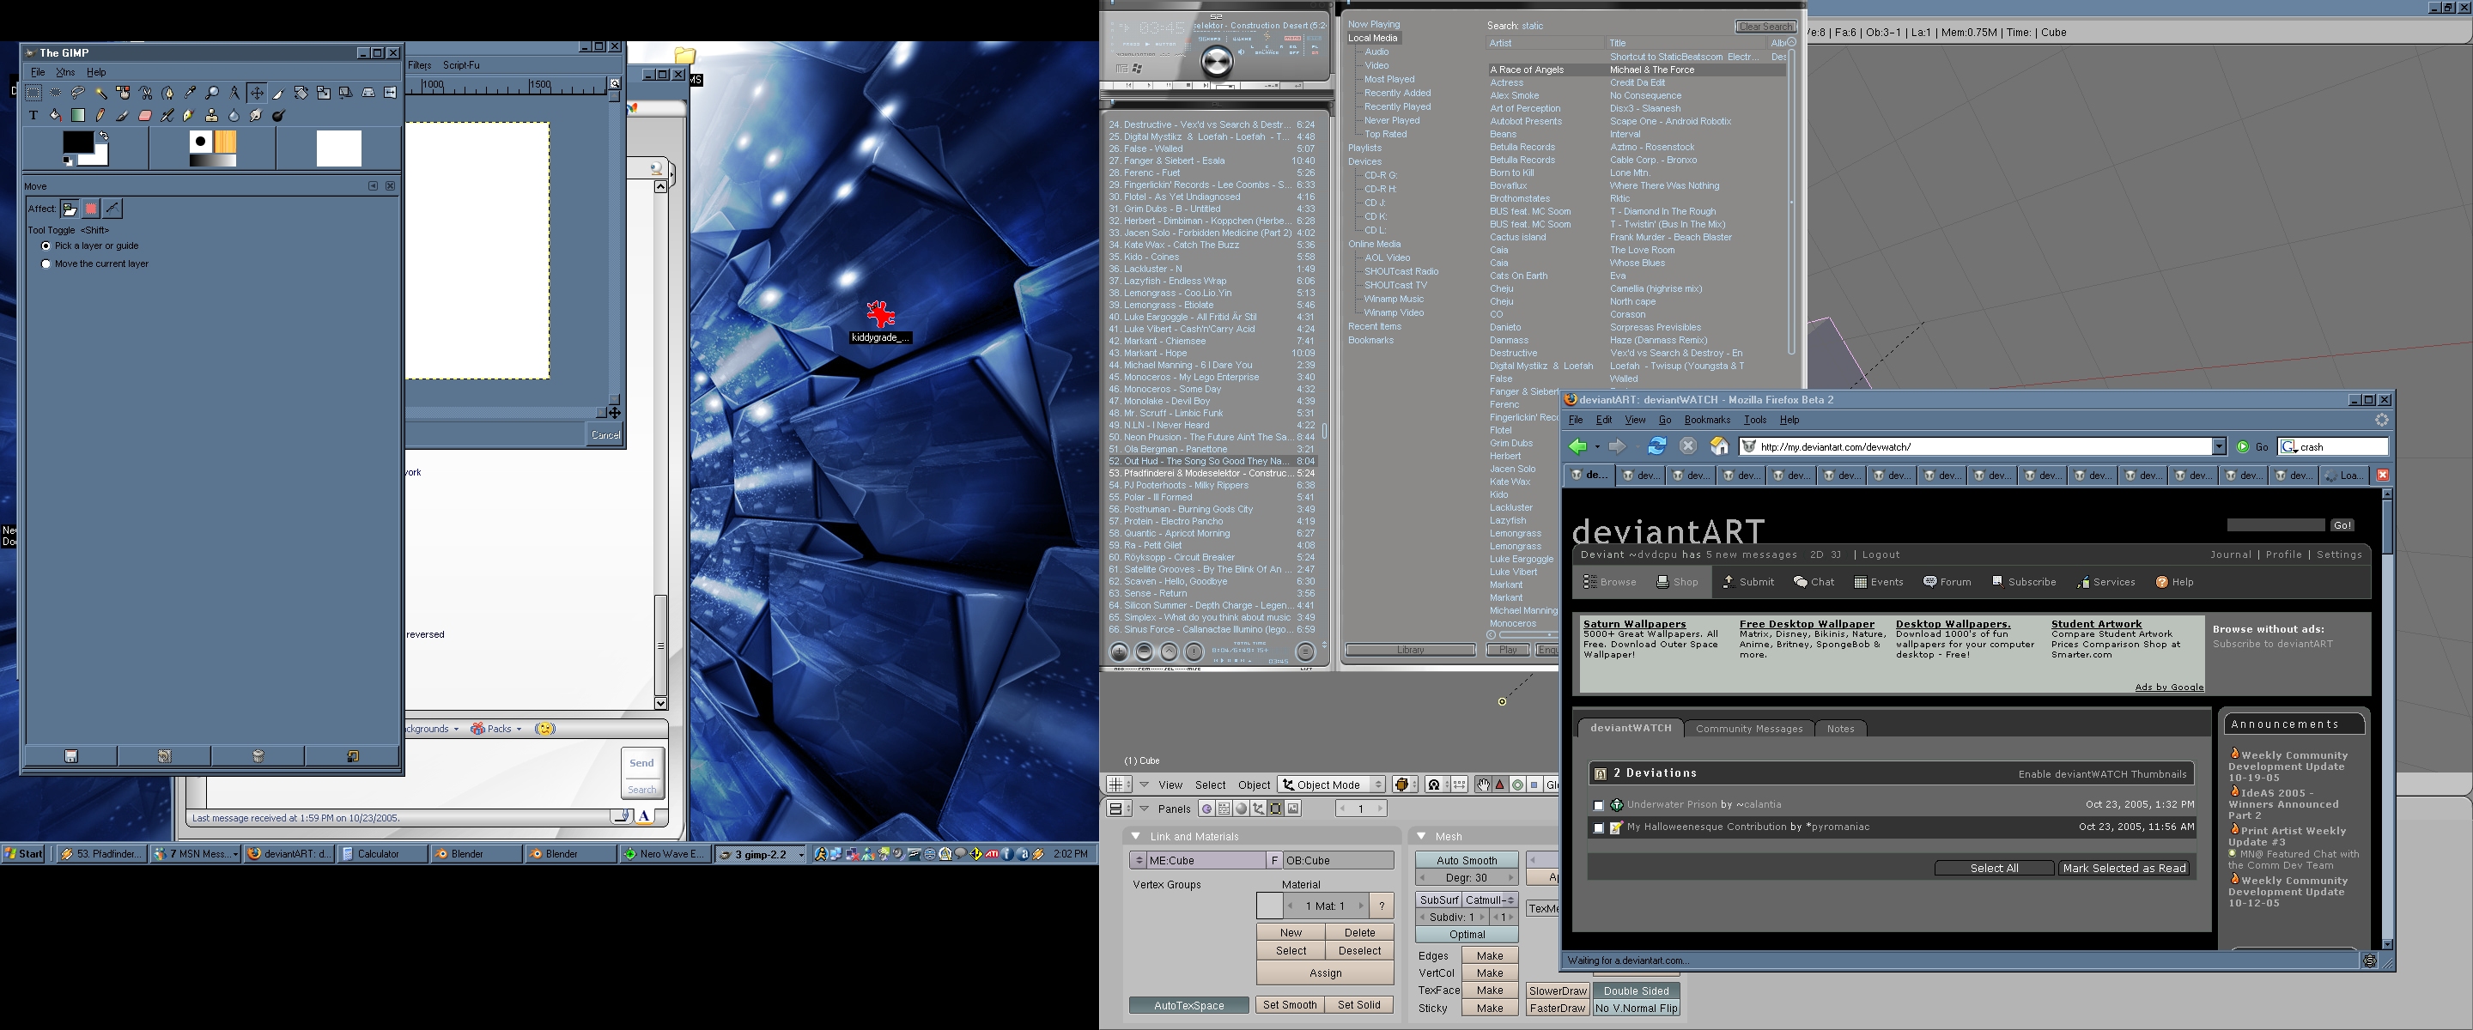2473x1030 pixels.
Task: Open ME:Cube mesh datablock selector
Action: 1137,860
